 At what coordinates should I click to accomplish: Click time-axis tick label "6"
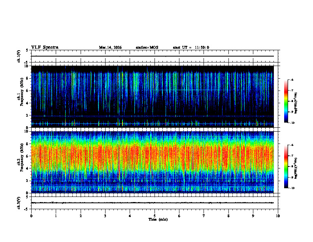pyautogui.click(x=179, y=216)
